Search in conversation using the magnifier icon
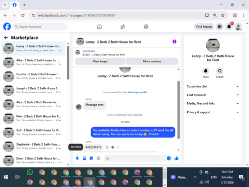 click(220, 71)
